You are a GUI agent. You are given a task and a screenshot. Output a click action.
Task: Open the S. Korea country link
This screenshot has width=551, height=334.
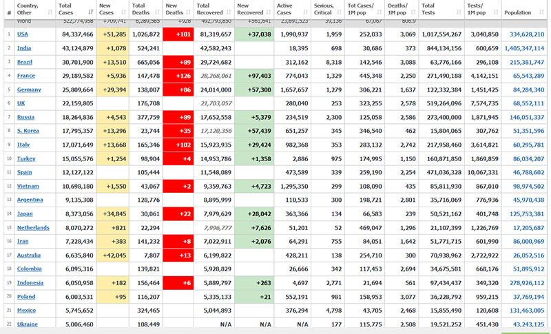click(28, 131)
